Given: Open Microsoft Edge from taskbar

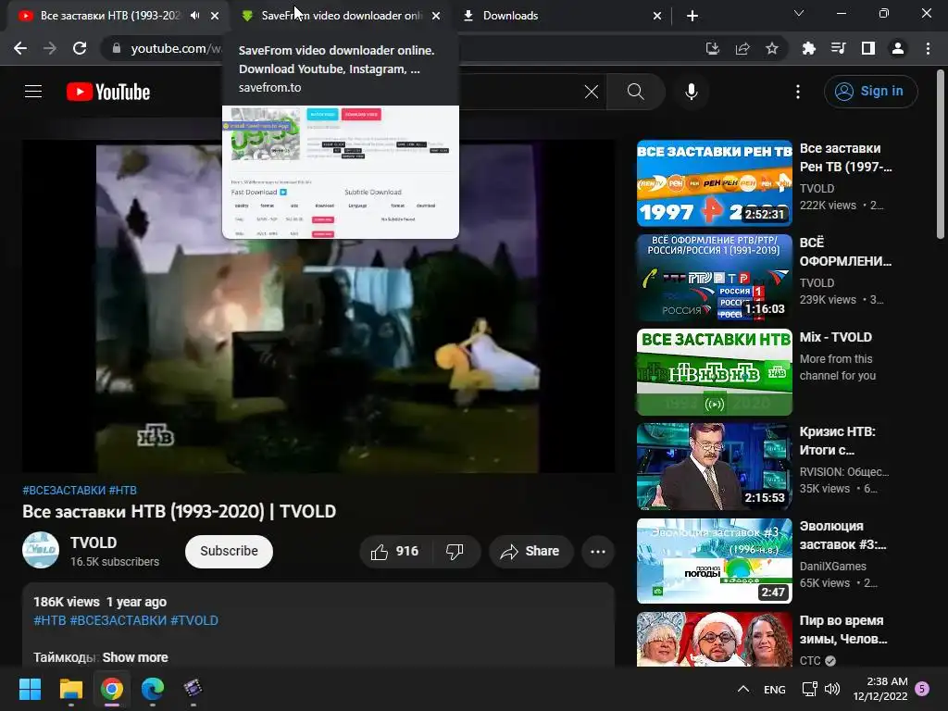Looking at the screenshot, I should point(153,689).
